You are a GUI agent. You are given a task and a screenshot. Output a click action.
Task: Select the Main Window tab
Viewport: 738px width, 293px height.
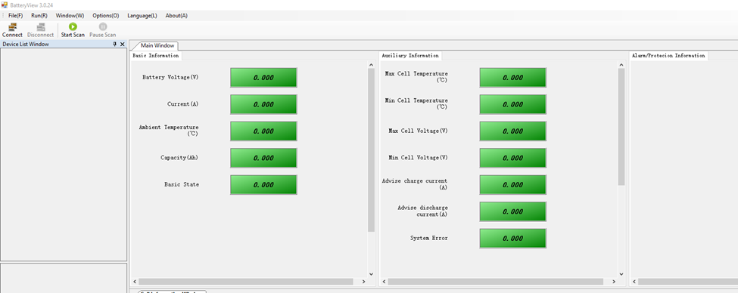point(157,45)
